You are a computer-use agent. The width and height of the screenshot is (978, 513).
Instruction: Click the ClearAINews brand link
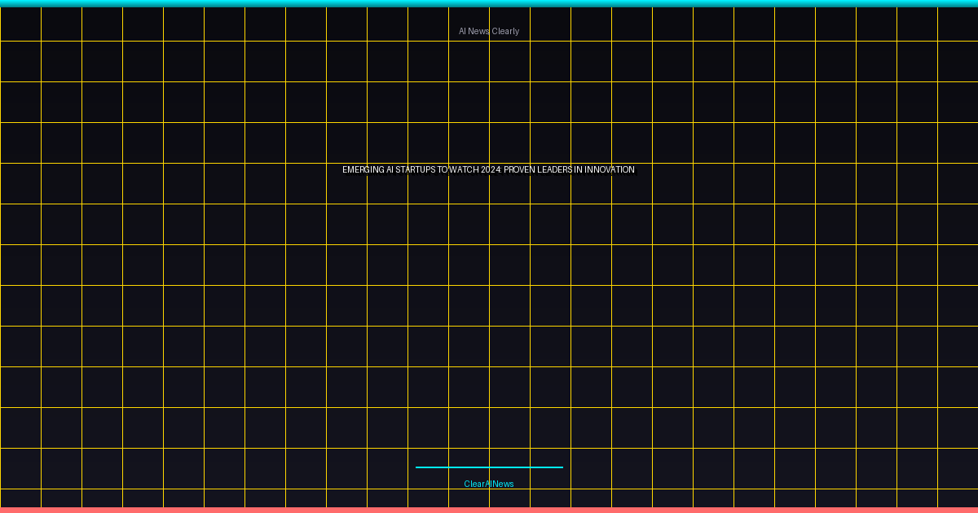489,484
